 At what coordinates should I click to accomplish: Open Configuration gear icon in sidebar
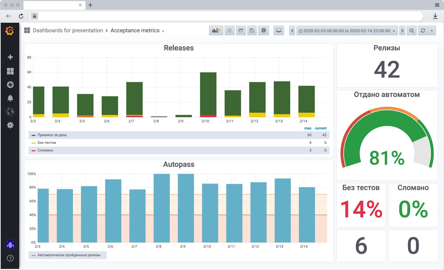click(10, 125)
